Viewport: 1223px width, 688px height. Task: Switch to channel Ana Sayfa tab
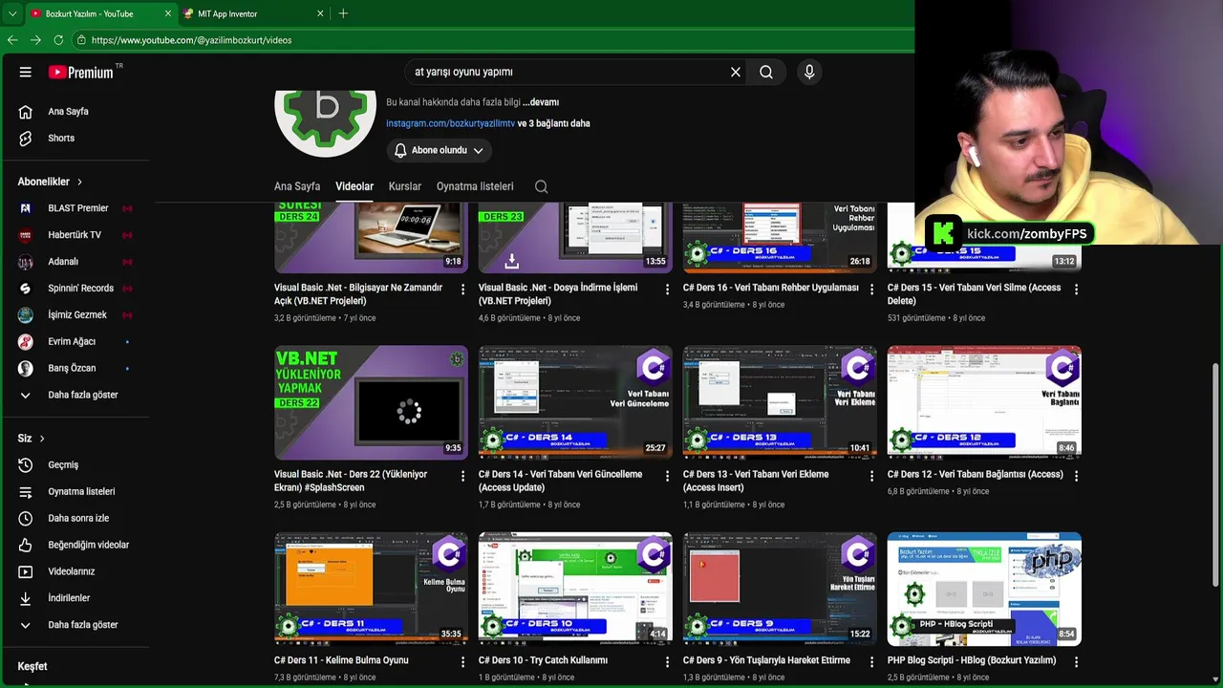[x=297, y=186]
